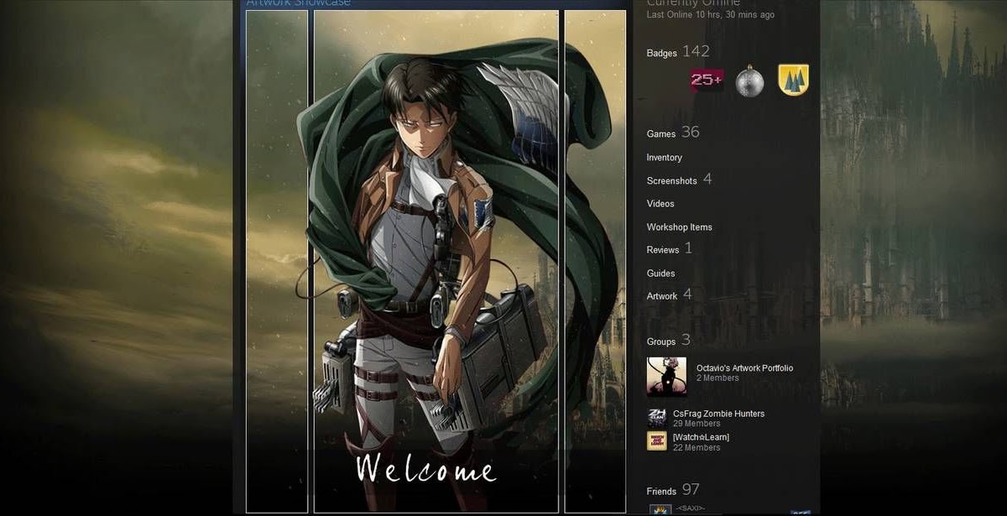The height and width of the screenshot is (516, 1007).
Task: Click the games count 36
Action: click(690, 132)
